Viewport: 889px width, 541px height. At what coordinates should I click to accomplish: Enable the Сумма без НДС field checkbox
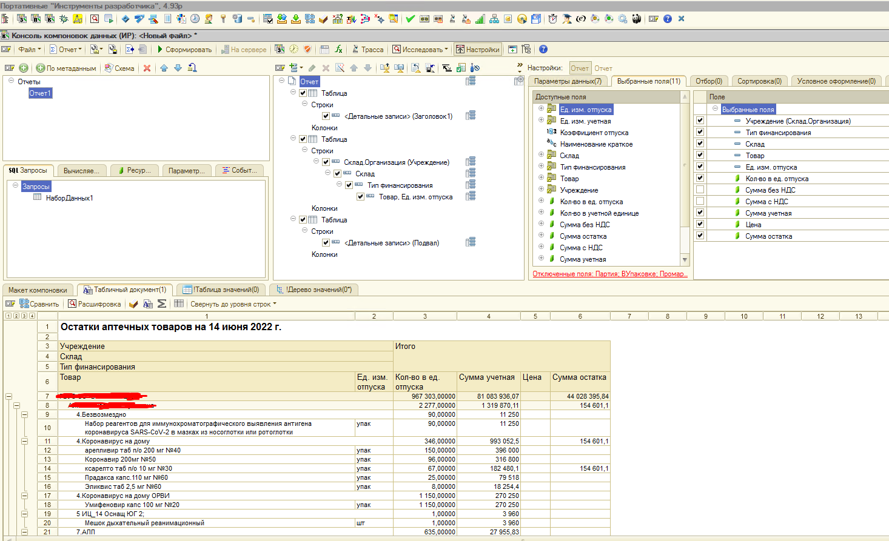[700, 190]
